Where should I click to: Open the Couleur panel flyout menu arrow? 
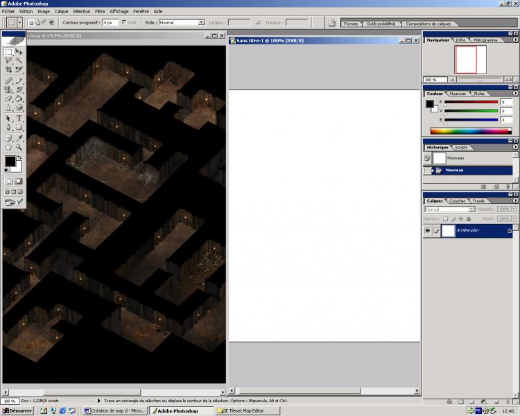515,94
